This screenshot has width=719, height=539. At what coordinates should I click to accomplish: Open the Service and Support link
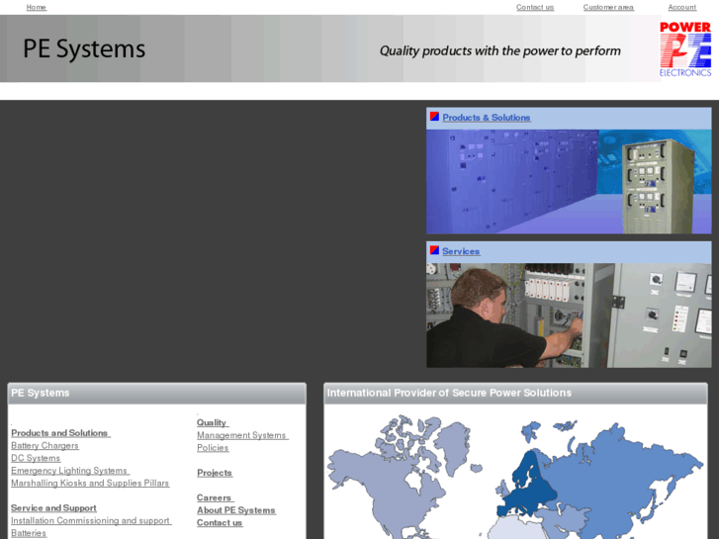pyautogui.click(x=53, y=507)
